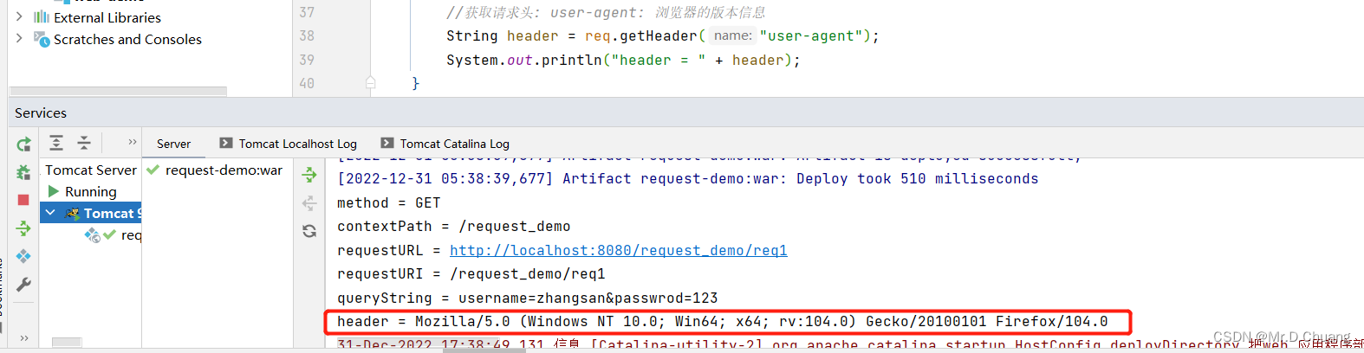Open the localhost:8080/request_demo/req1 link
Image resolution: width=1364 pixels, height=353 pixels.
pos(618,250)
